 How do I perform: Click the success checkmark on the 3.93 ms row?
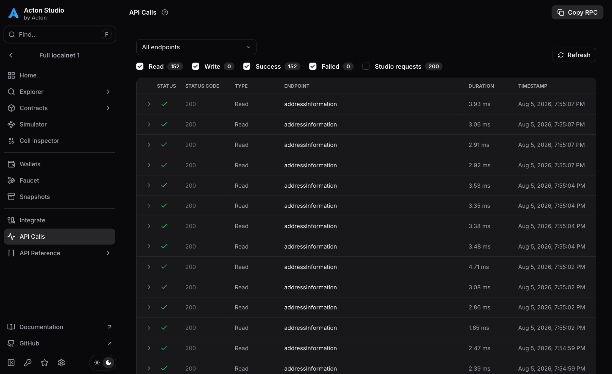164,104
